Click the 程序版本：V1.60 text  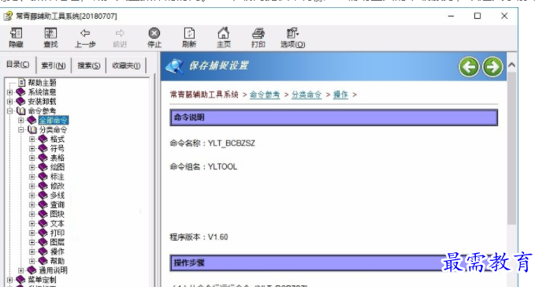(199, 237)
